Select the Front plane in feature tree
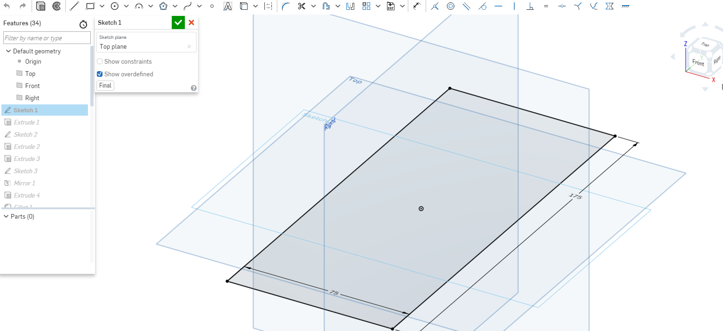Screen dimensions: 723x331 click(x=32, y=86)
